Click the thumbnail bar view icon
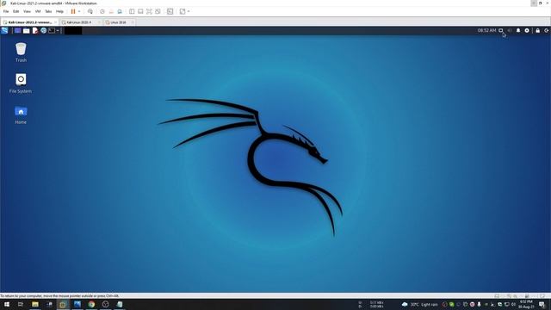The image size is (551, 310). 140,11
